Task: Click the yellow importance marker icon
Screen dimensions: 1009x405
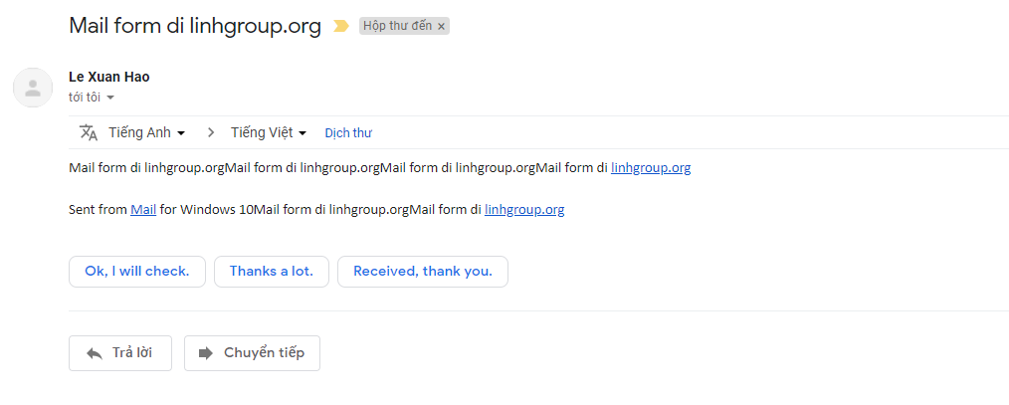Action: pyautogui.click(x=340, y=27)
